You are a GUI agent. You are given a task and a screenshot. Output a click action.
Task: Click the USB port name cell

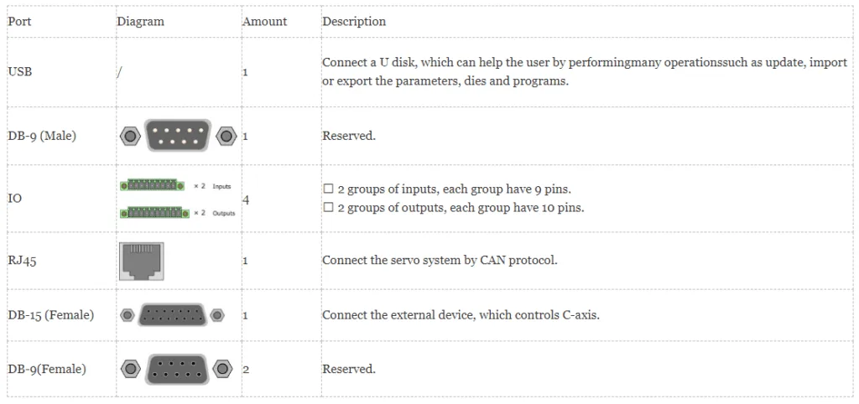pyautogui.click(x=20, y=72)
